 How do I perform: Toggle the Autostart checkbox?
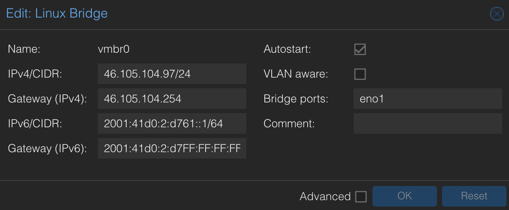[360, 49]
